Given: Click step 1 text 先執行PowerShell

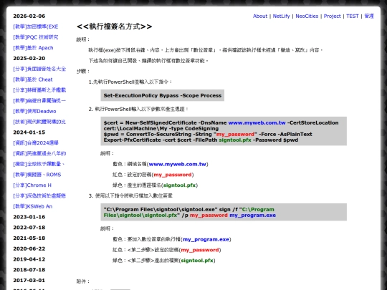Looking at the screenshot, I should tap(130, 82).
